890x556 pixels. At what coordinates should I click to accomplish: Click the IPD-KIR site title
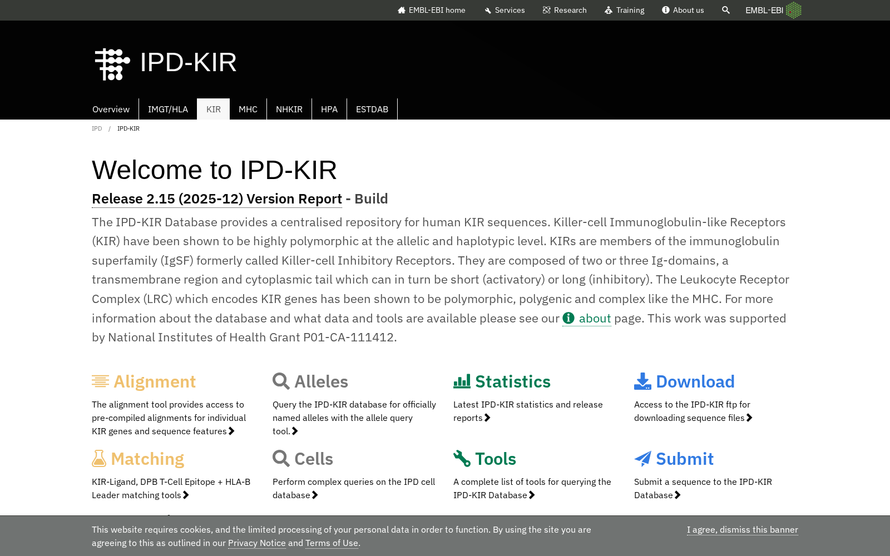pos(188,62)
